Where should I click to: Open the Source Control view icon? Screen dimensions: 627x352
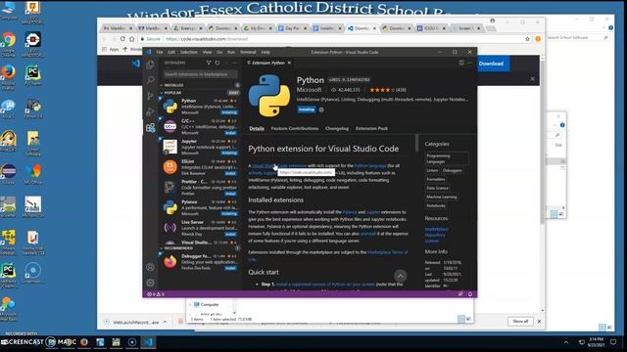click(x=150, y=96)
